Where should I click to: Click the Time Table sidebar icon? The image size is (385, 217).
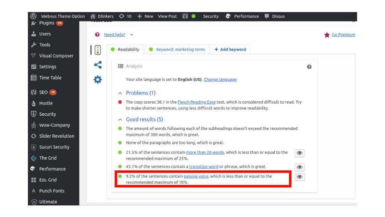point(34,78)
